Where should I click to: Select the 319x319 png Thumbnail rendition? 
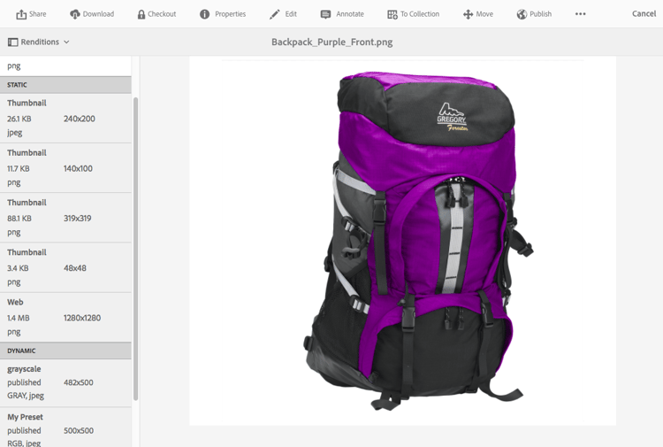click(x=65, y=218)
